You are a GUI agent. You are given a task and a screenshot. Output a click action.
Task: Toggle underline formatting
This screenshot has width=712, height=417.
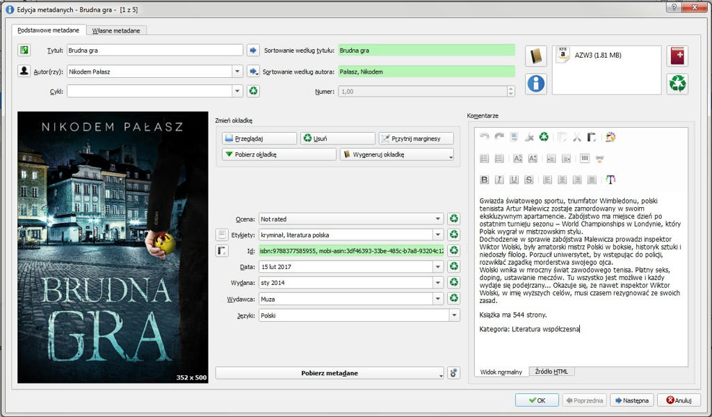514,180
